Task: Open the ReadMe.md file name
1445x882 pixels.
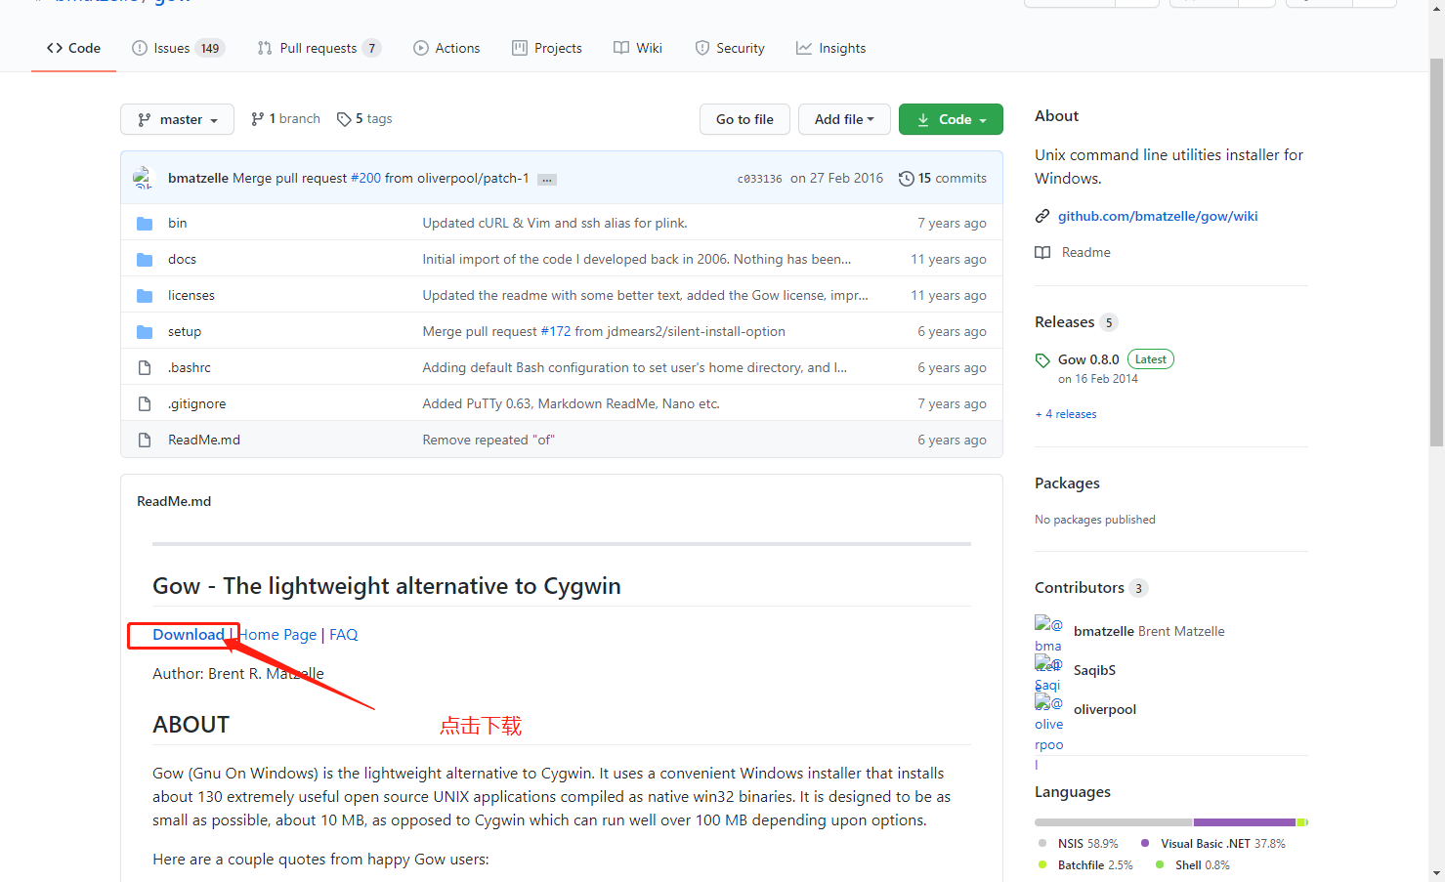Action: tap(204, 440)
